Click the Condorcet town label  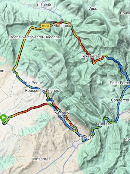point(120,100)
